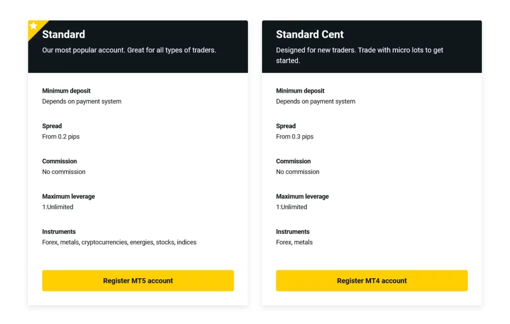Click the Register MT5 account button

pos(138,281)
